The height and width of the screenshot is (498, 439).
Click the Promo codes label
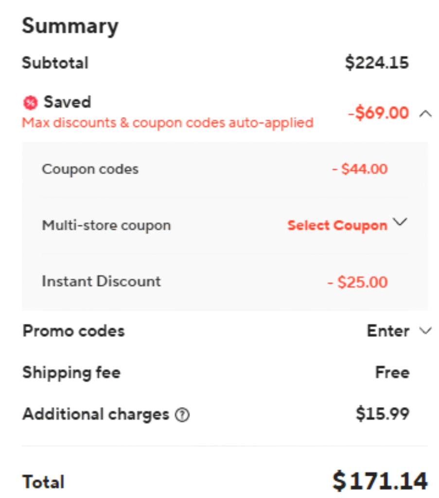click(x=73, y=331)
